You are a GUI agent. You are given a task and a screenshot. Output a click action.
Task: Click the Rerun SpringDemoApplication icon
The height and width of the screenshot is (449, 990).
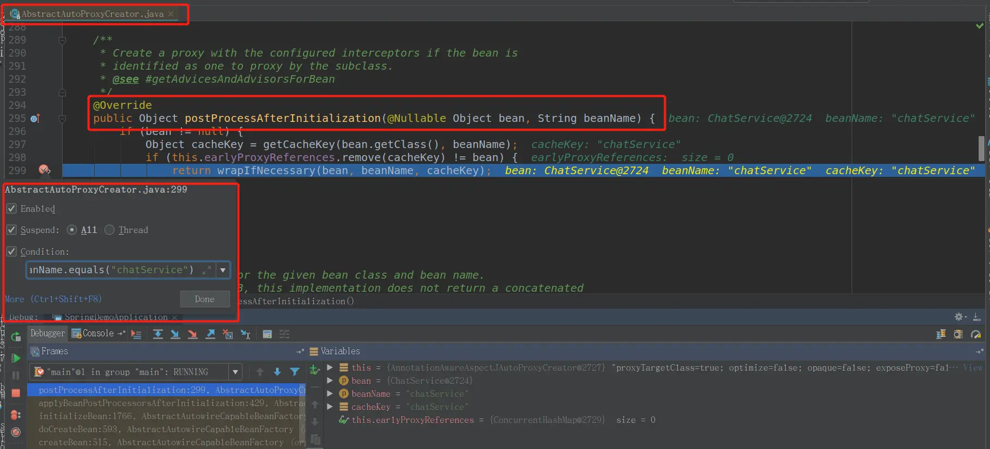16,336
